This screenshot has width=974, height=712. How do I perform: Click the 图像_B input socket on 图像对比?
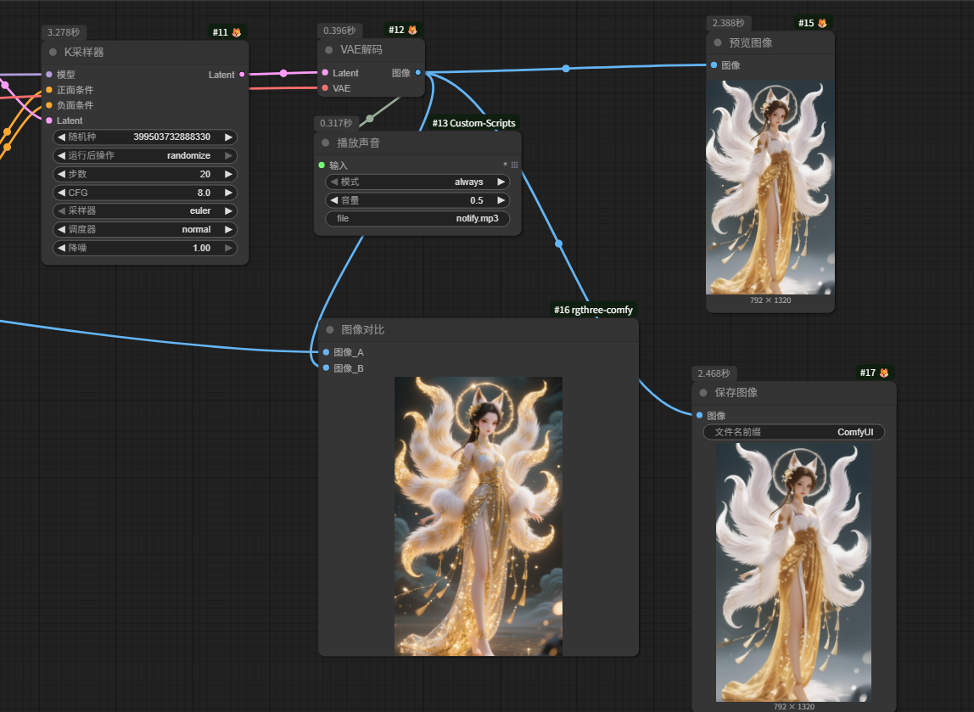[x=326, y=367]
